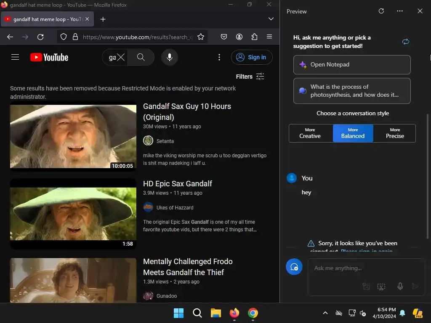Image resolution: width=431 pixels, height=323 pixels.
Task: Select More Balanced conversation style
Action: point(353,133)
